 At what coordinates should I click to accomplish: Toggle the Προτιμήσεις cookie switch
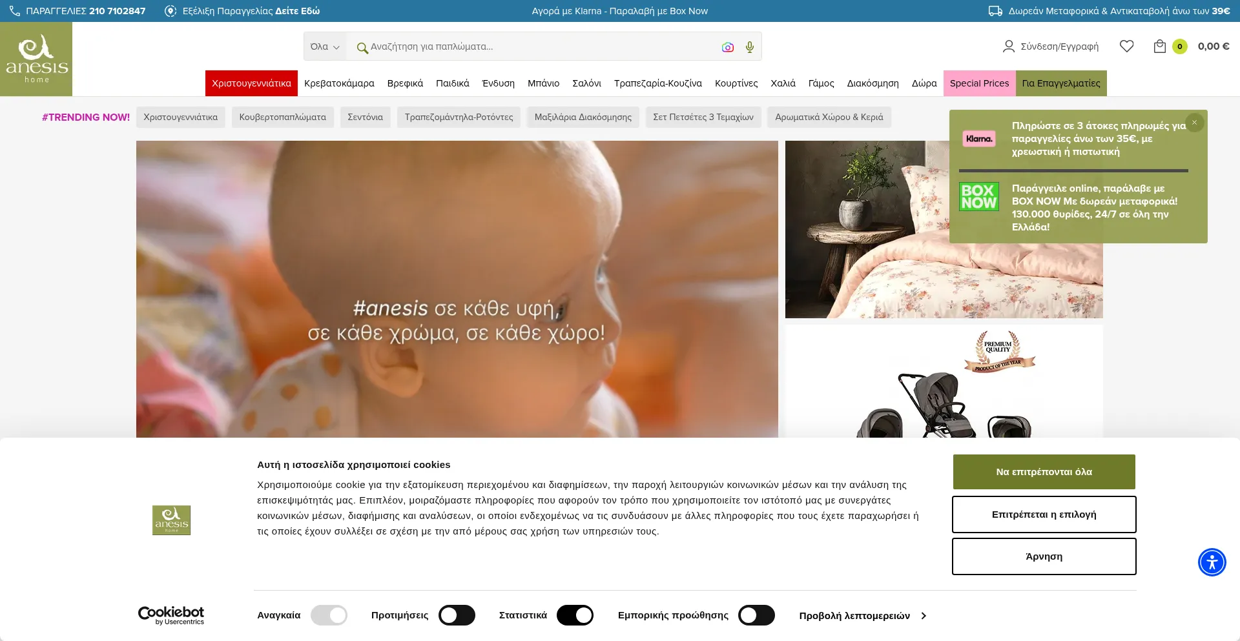tap(457, 615)
